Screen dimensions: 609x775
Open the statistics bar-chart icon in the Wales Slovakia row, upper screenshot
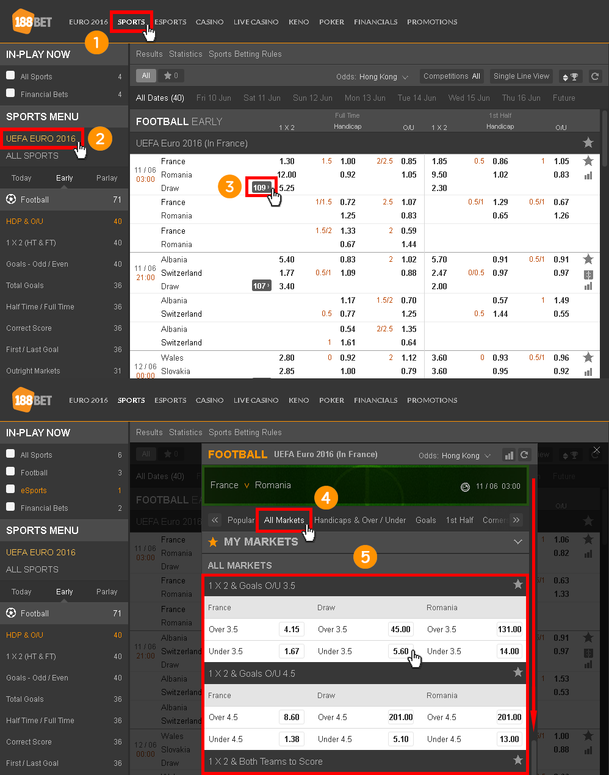[588, 372]
